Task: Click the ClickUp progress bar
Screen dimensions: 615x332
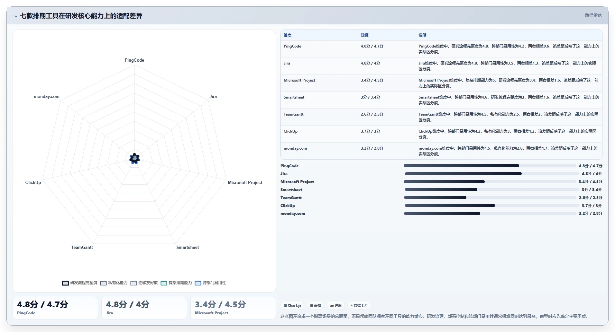Action: point(492,205)
